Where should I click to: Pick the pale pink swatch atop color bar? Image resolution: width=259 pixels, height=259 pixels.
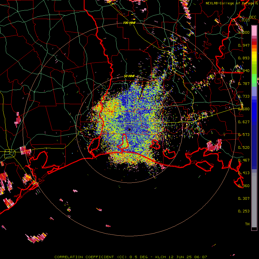[x=254, y=31]
